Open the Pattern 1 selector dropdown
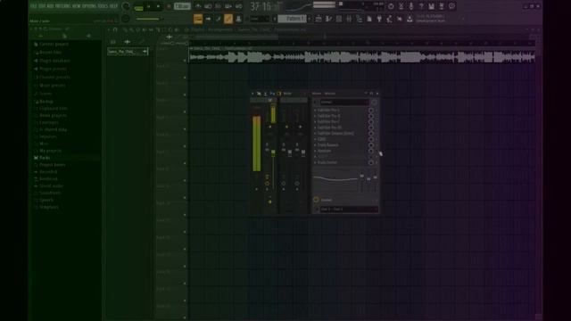This screenshot has width=571, height=321. 293,19
